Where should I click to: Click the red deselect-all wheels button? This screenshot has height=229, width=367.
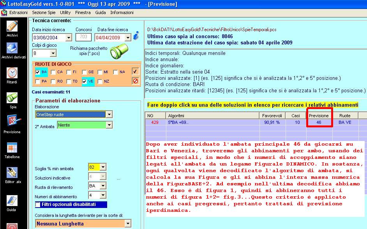(135, 81)
